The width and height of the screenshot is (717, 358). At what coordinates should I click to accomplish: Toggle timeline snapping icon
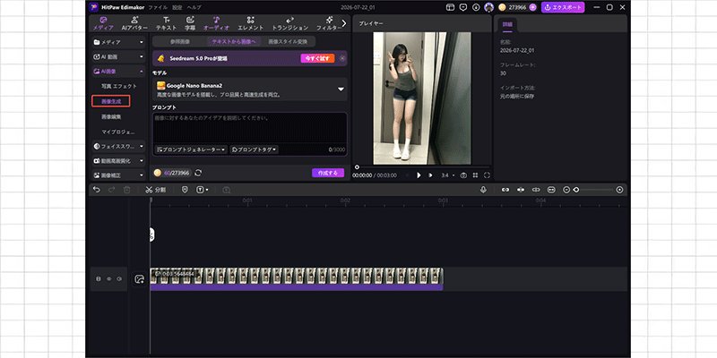click(521, 190)
